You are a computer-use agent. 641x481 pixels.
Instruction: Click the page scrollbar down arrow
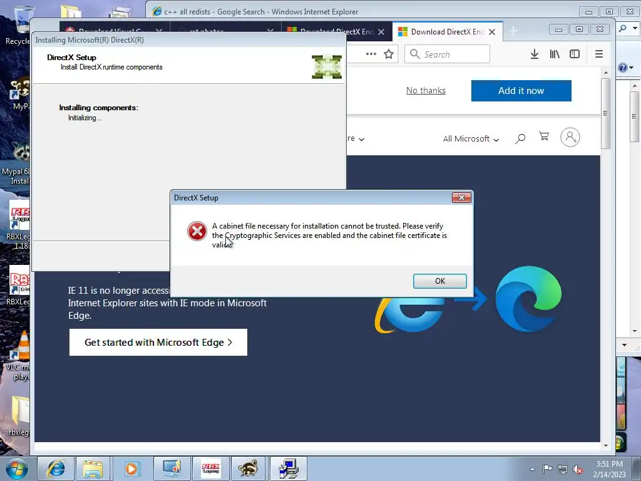(606, 446)
